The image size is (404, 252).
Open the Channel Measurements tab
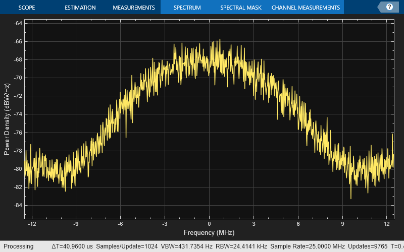pos(306,8)
